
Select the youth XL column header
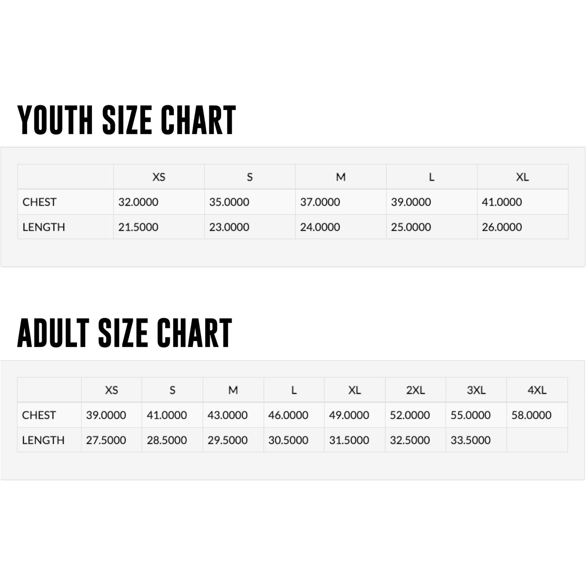click(x=522, y=177)
